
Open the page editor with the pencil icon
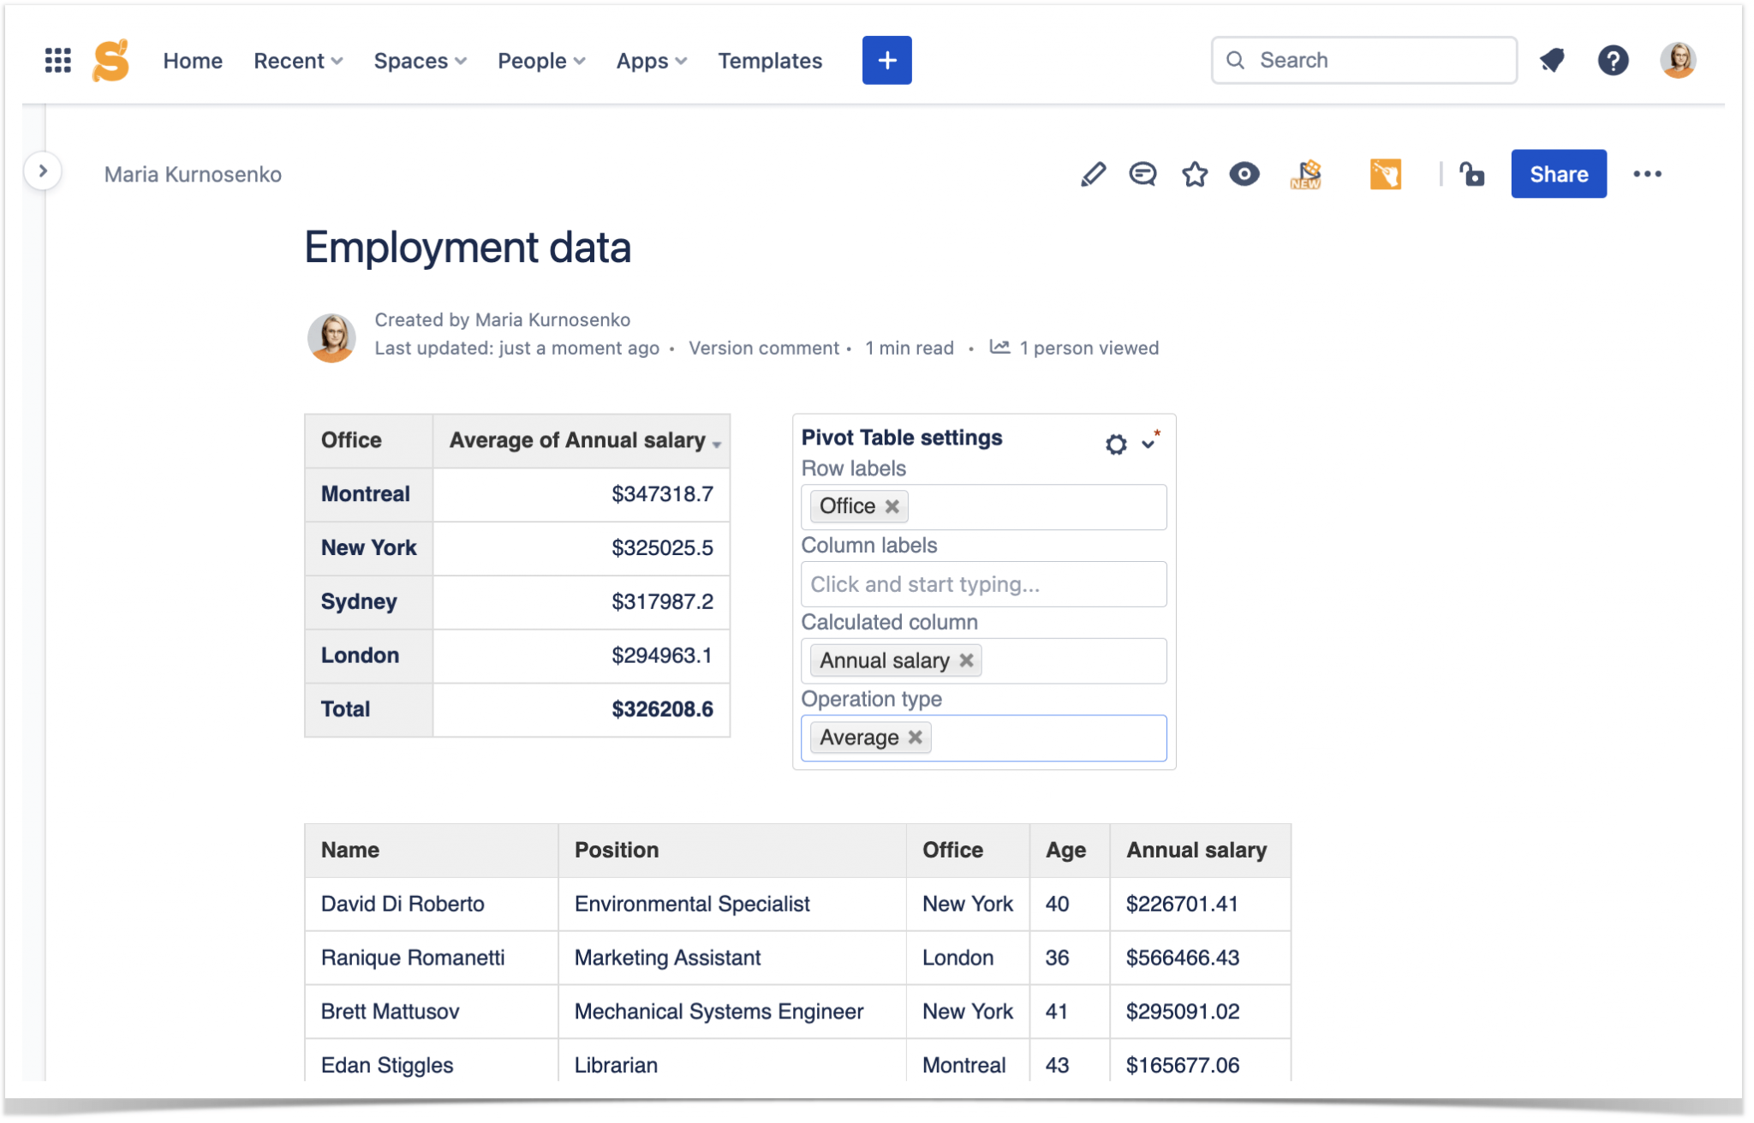pyautogui.click(x=1092, y=174)
